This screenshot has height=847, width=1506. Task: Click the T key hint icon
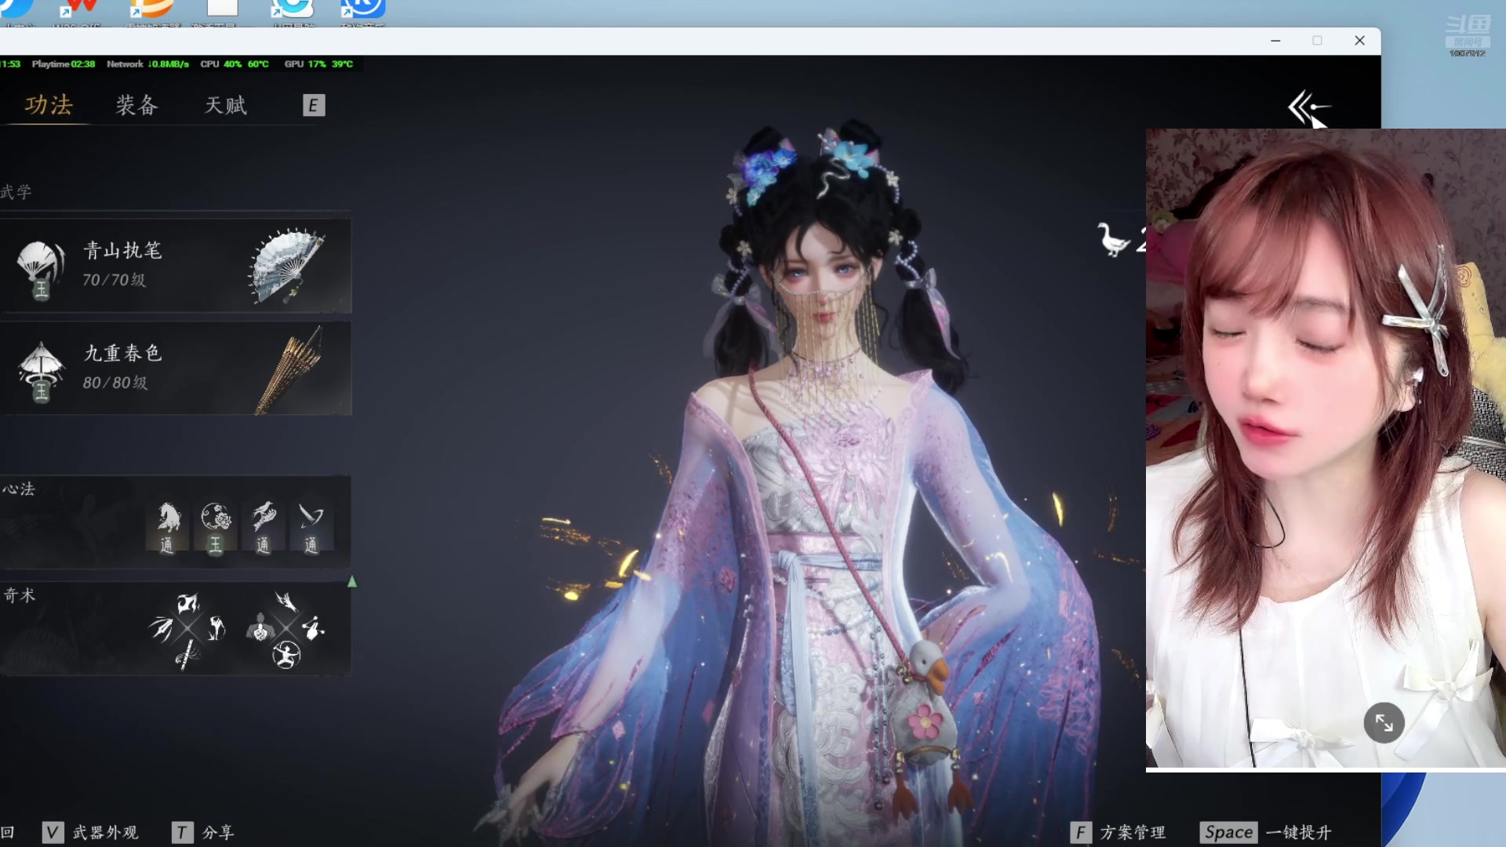click(x=182, y=832)
